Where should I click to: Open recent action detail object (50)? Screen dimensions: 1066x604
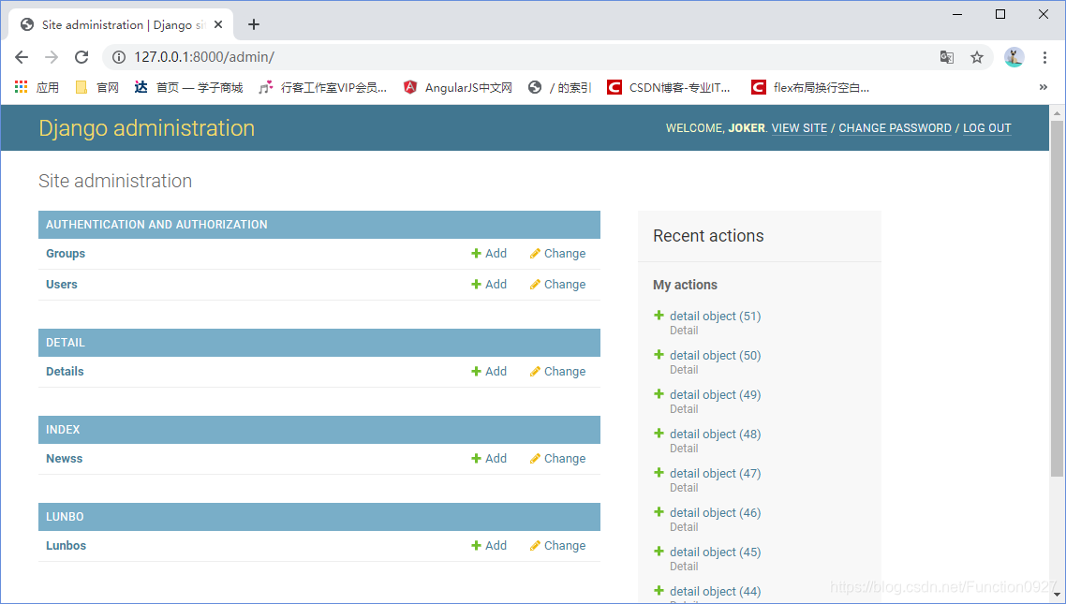pyautogui.click(x=716, y=355)
